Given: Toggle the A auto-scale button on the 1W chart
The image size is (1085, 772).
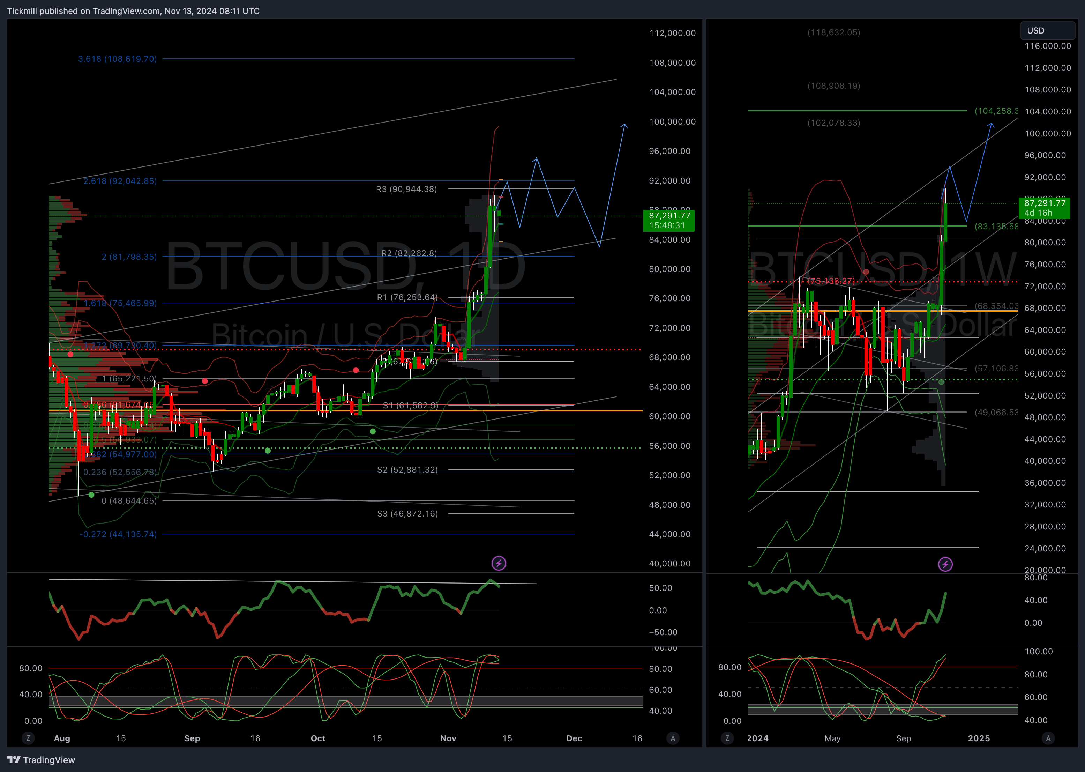Looking at the screenshot, I should (1048, 738).
